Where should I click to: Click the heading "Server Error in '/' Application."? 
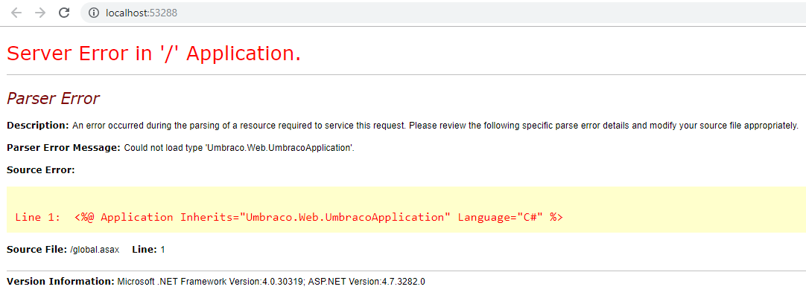point(153,54)
